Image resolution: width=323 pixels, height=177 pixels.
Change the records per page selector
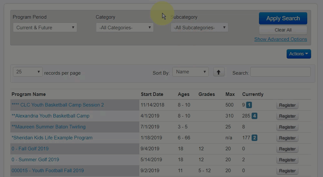pos(28,72)
